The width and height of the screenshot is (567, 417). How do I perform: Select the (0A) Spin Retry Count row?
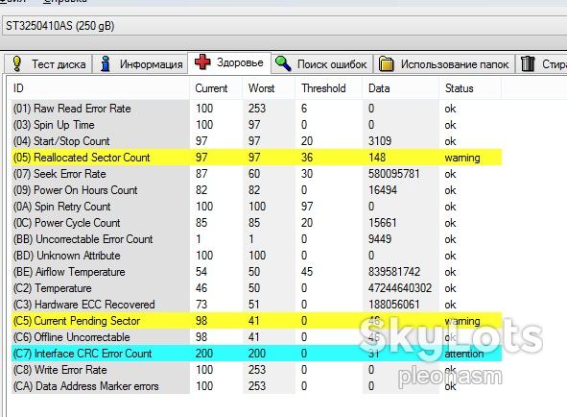point(257,207)
